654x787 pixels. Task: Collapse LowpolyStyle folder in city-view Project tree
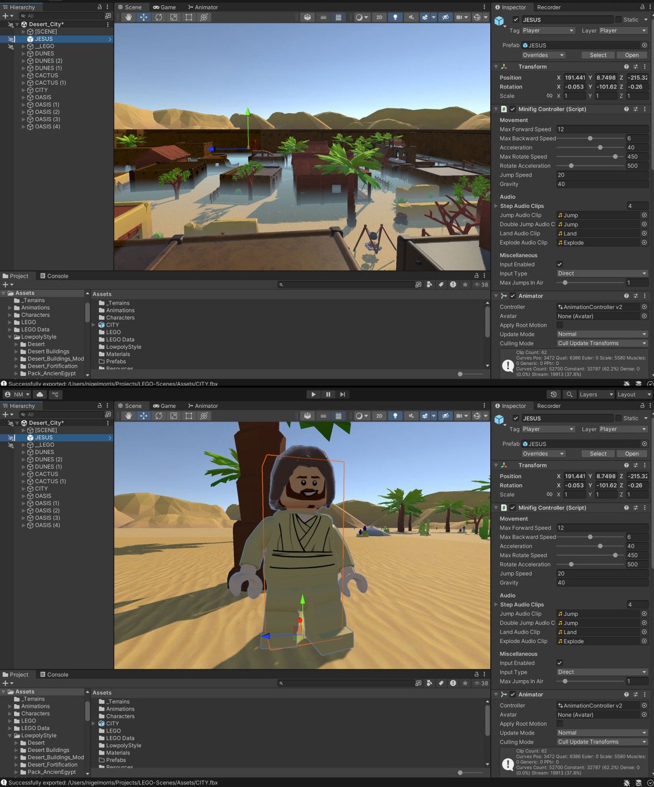(10, 337)
